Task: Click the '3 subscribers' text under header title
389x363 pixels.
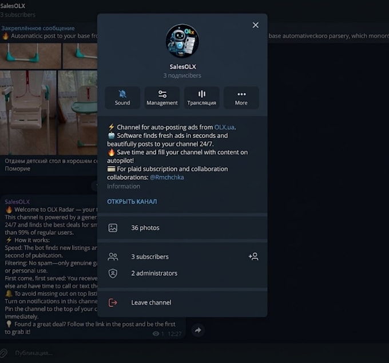Action: point(18,15)
